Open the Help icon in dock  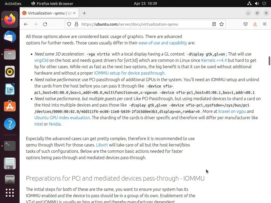pyautogui.click(x=10, y=124)
